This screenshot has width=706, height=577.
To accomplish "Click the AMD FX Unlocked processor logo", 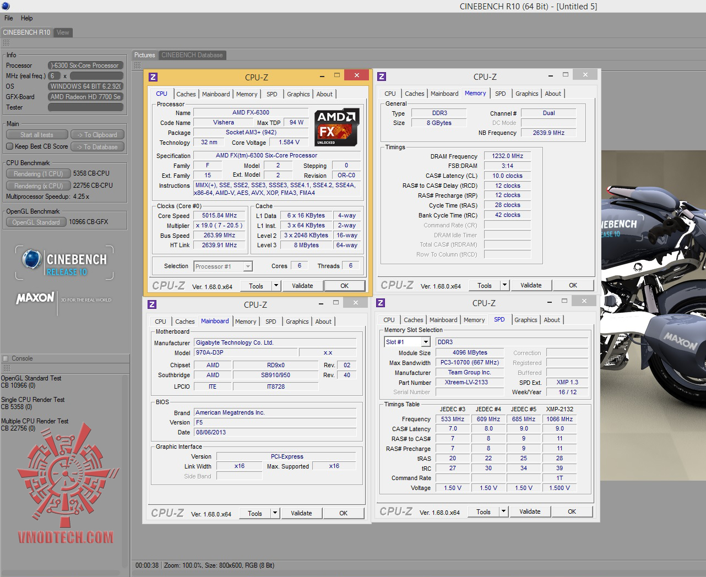I will click(336, 127).
